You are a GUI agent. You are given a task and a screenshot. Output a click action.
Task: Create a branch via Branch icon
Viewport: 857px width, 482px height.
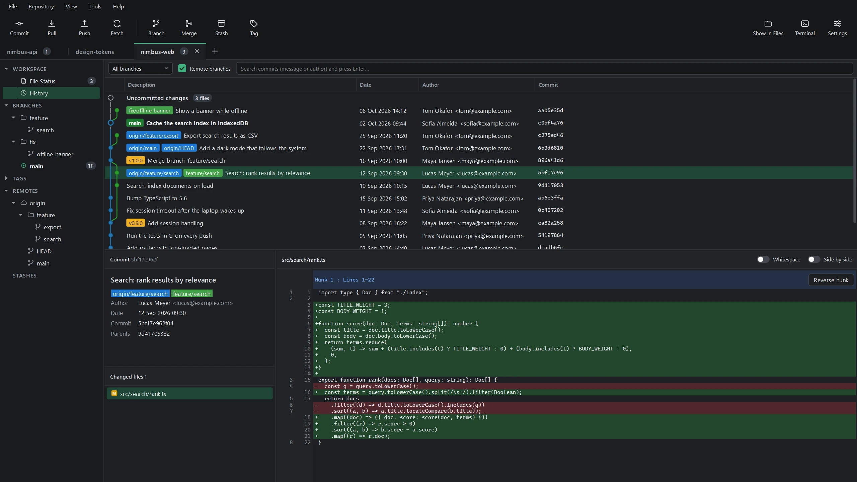click(x=156, y=28)
